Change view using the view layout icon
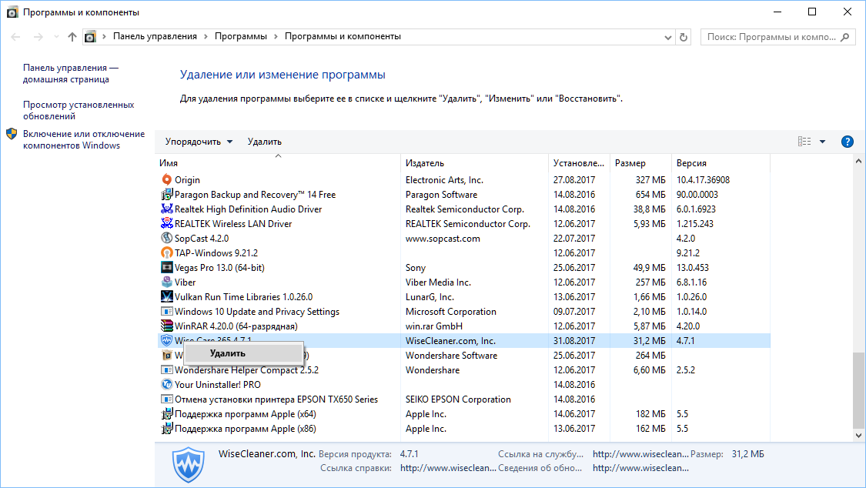 point(804,142)
